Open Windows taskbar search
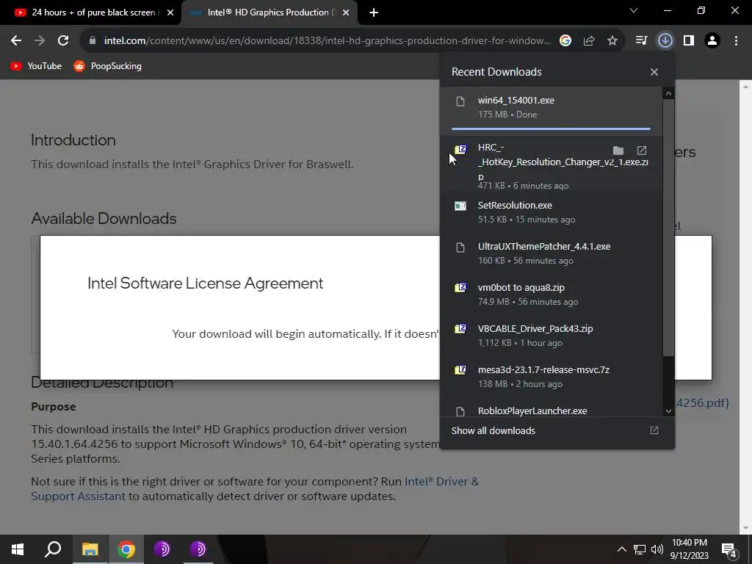Viewport: 752px width, 564px height. (x=53, y=549)
